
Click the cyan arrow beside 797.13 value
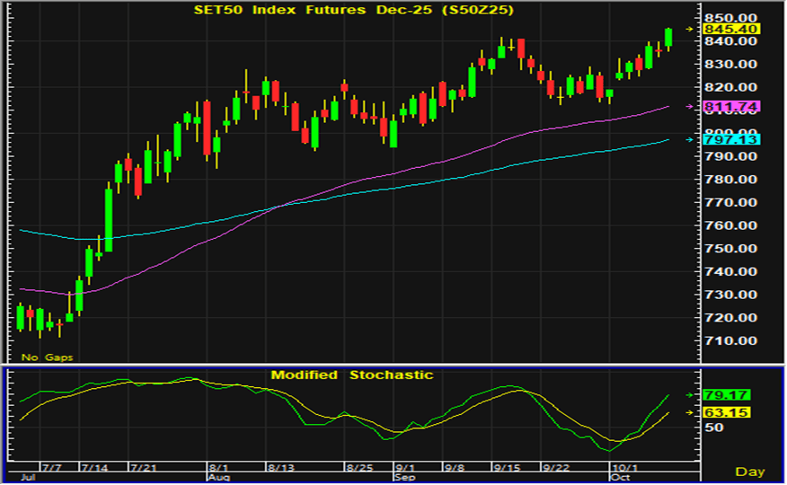click(x=691, y=139)
